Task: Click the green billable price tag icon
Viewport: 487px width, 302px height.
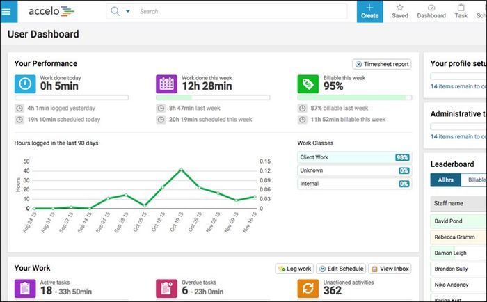Action: [308, 84]
